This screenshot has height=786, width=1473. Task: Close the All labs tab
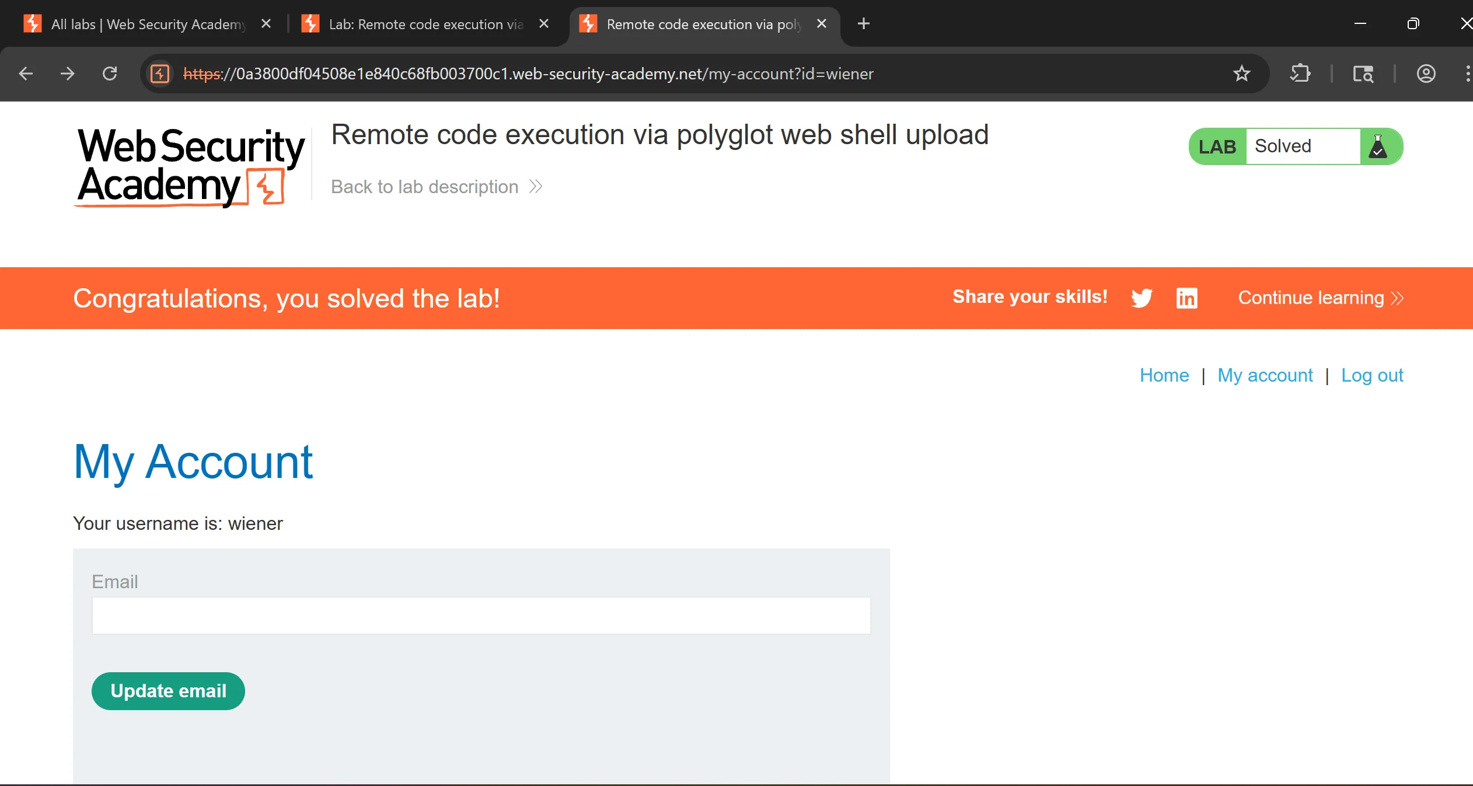point(266,24)
